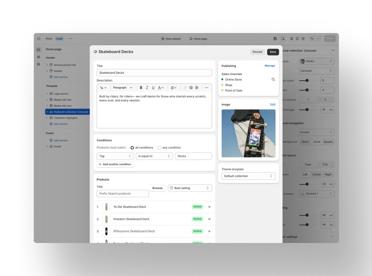Click the skateboard collection image thumbnail
This screenshot has width=372, height=276.
pos(248,133)
